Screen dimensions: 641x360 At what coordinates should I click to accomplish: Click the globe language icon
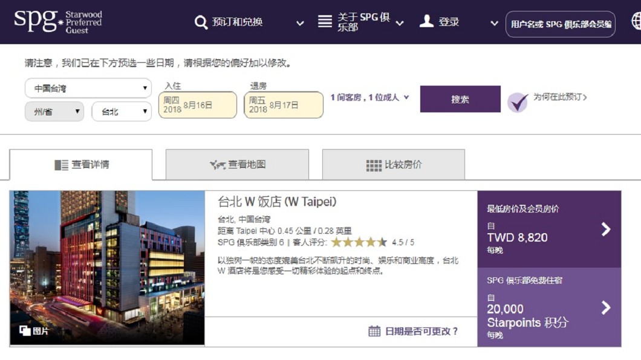point(636,21)
